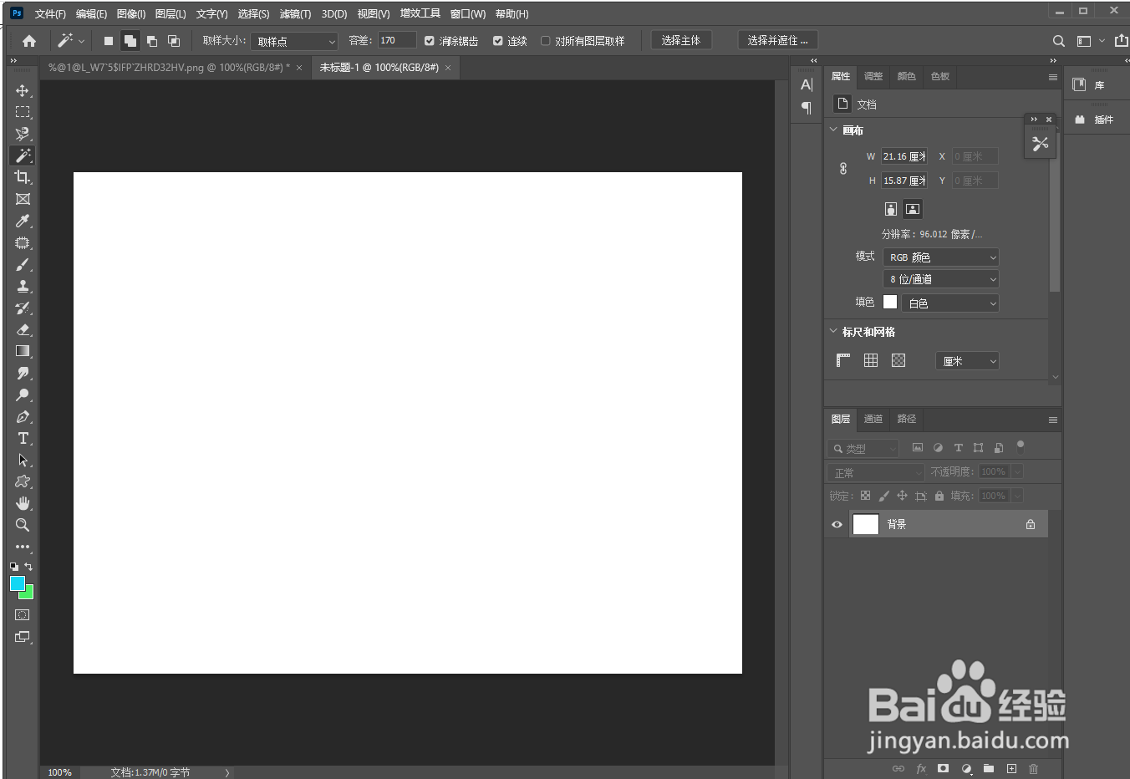Switch to the 通道 tab
The image size is (1130, 779).
[873, 419]
